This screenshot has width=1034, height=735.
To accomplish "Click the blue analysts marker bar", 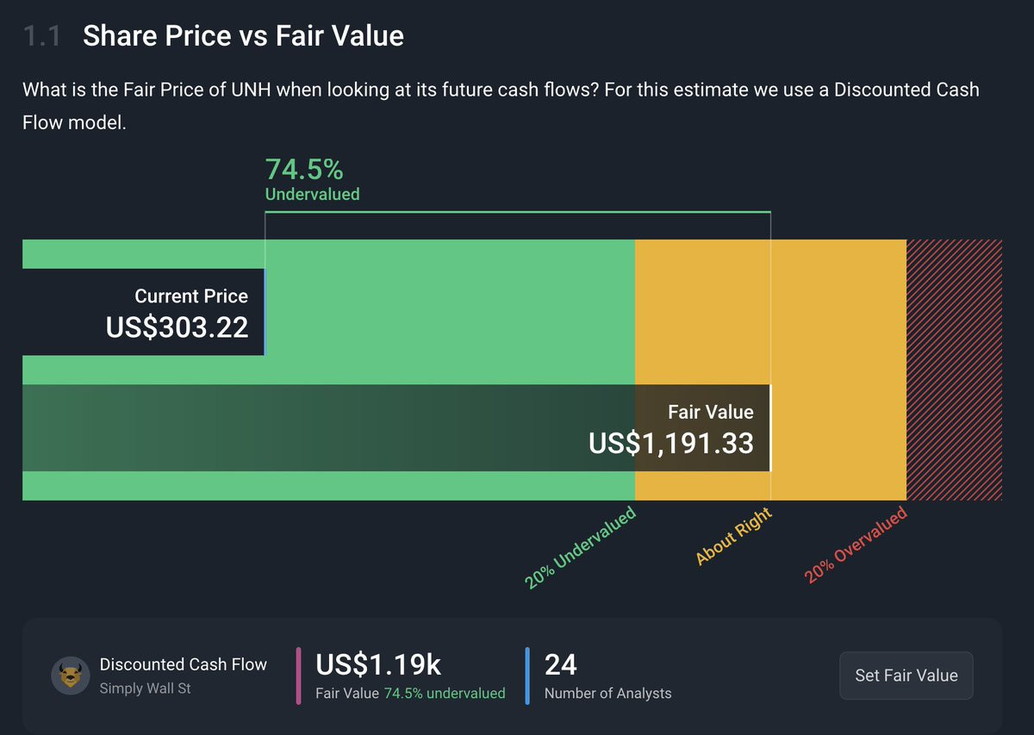I will (527, 676).
